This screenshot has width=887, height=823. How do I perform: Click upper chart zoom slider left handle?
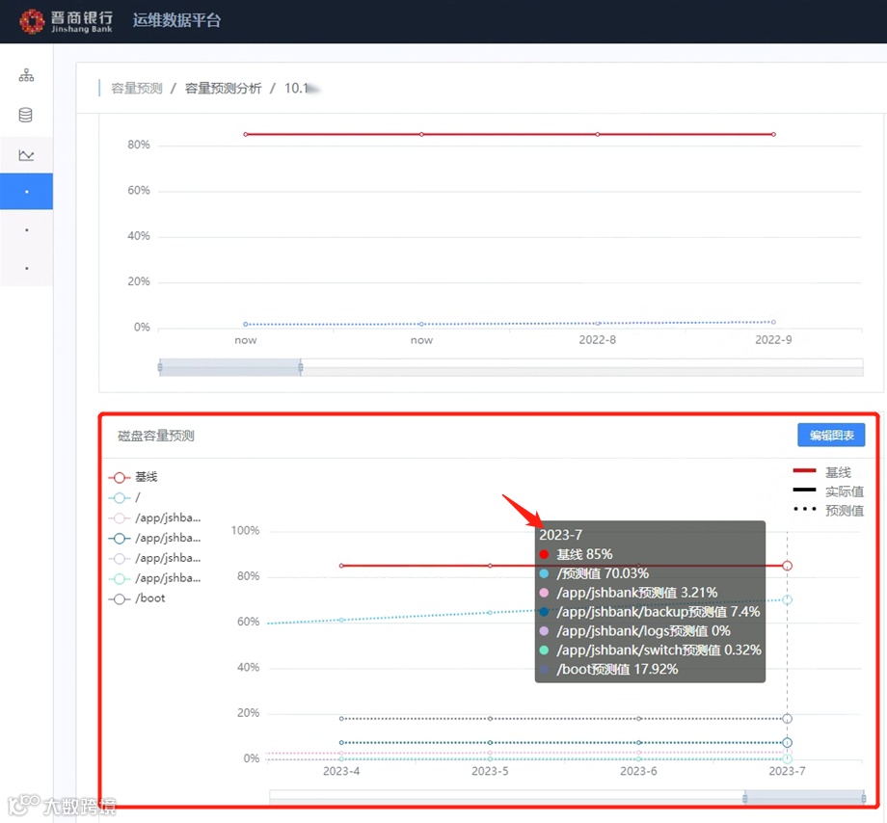point(160,367)
